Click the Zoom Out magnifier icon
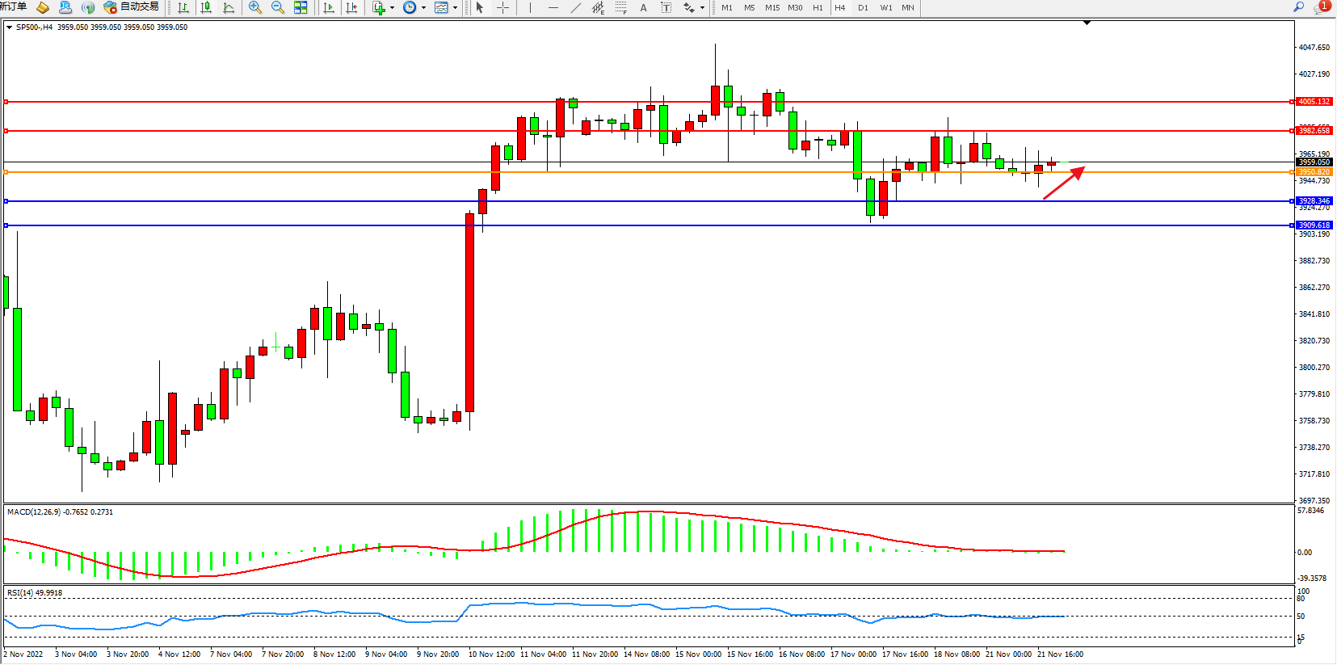This screenshot has height=665, width=1337. pyautogui.click(x=278, y=7)
